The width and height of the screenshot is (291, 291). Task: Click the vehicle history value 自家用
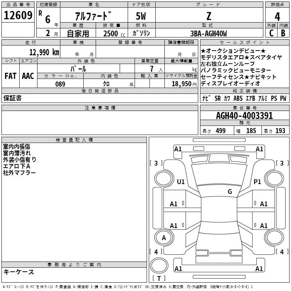click(x=78, y=33)
